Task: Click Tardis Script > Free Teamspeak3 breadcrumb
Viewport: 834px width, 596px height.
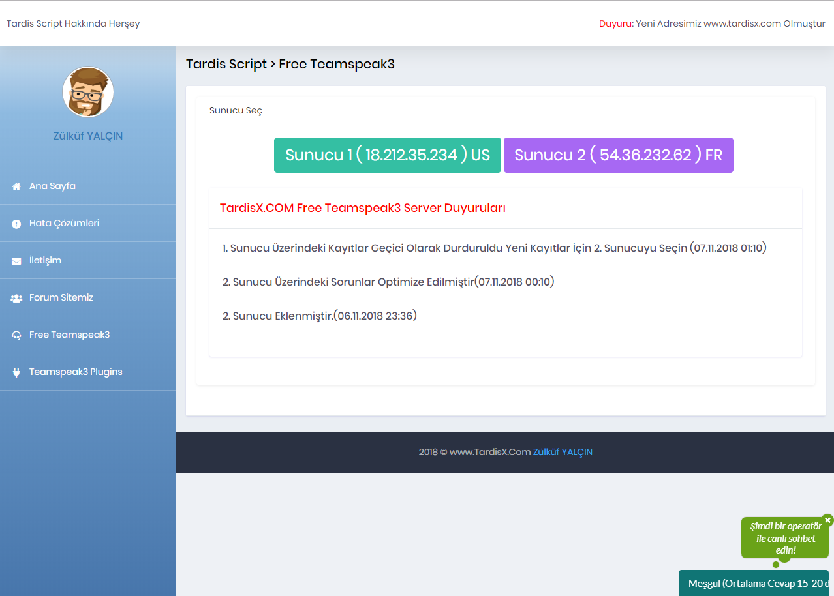Action: point(290,64)
